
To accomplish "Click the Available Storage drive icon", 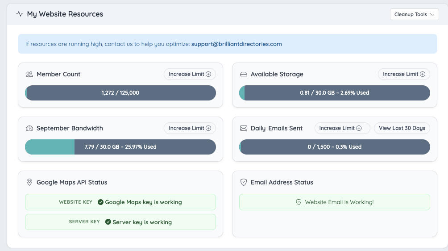I will (244, 74).
